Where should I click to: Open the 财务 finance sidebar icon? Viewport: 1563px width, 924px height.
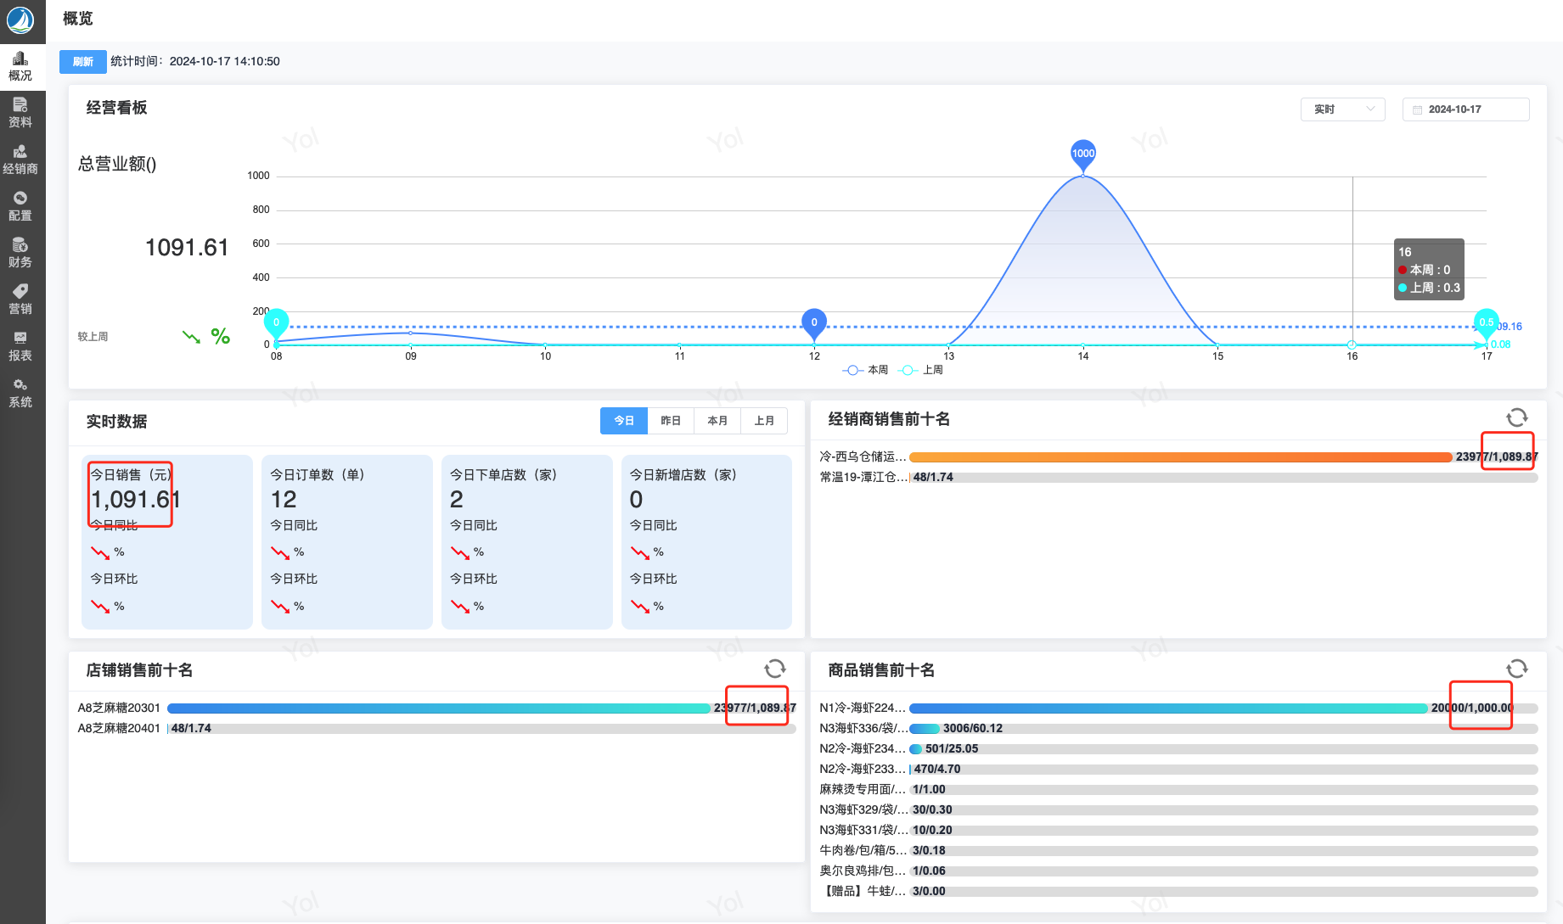click(x=20, y=253)
